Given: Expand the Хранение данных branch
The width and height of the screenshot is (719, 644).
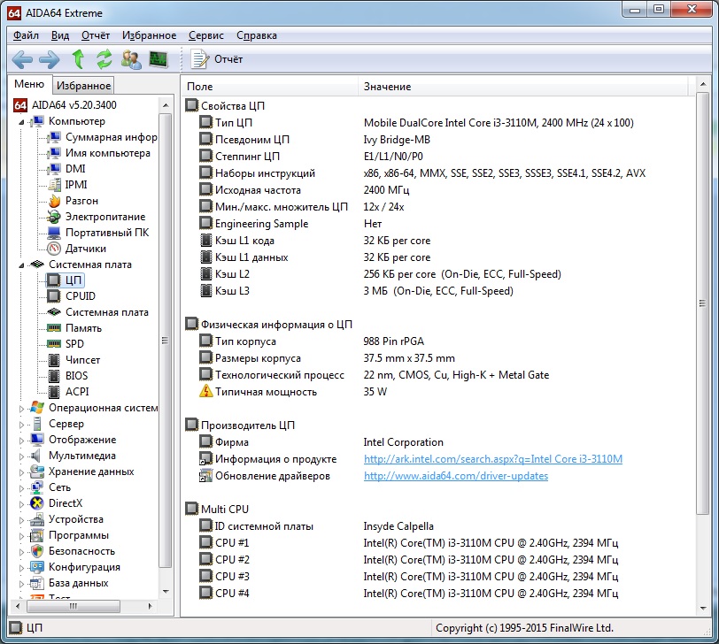Looking at the screenshot, I should 21,472.
